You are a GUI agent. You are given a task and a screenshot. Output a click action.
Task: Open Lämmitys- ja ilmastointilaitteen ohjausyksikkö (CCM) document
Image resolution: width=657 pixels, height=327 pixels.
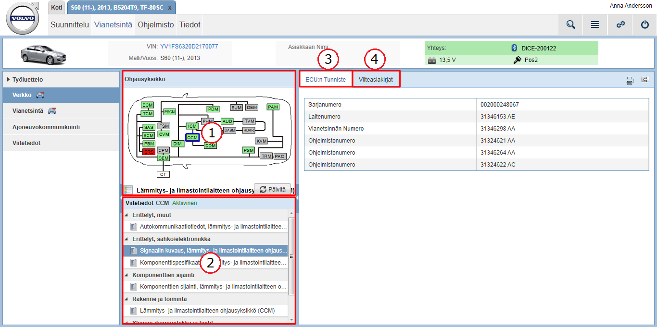tap(205, 311)
